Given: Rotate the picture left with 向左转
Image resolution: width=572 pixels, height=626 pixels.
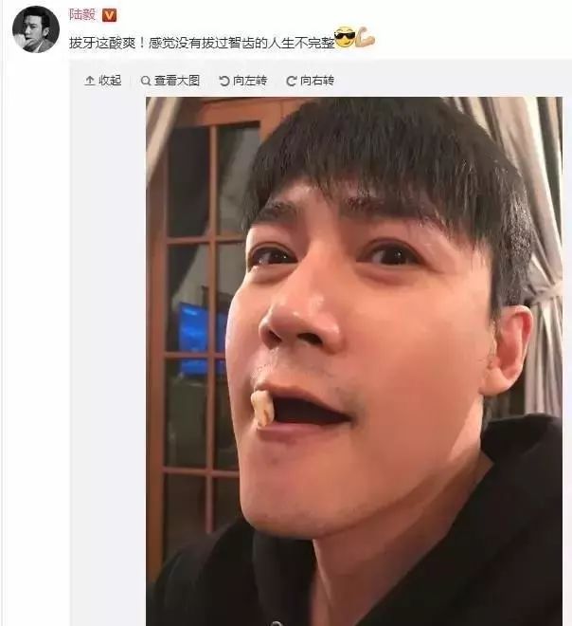Looking at the screenshot, I should click(250, 81).
